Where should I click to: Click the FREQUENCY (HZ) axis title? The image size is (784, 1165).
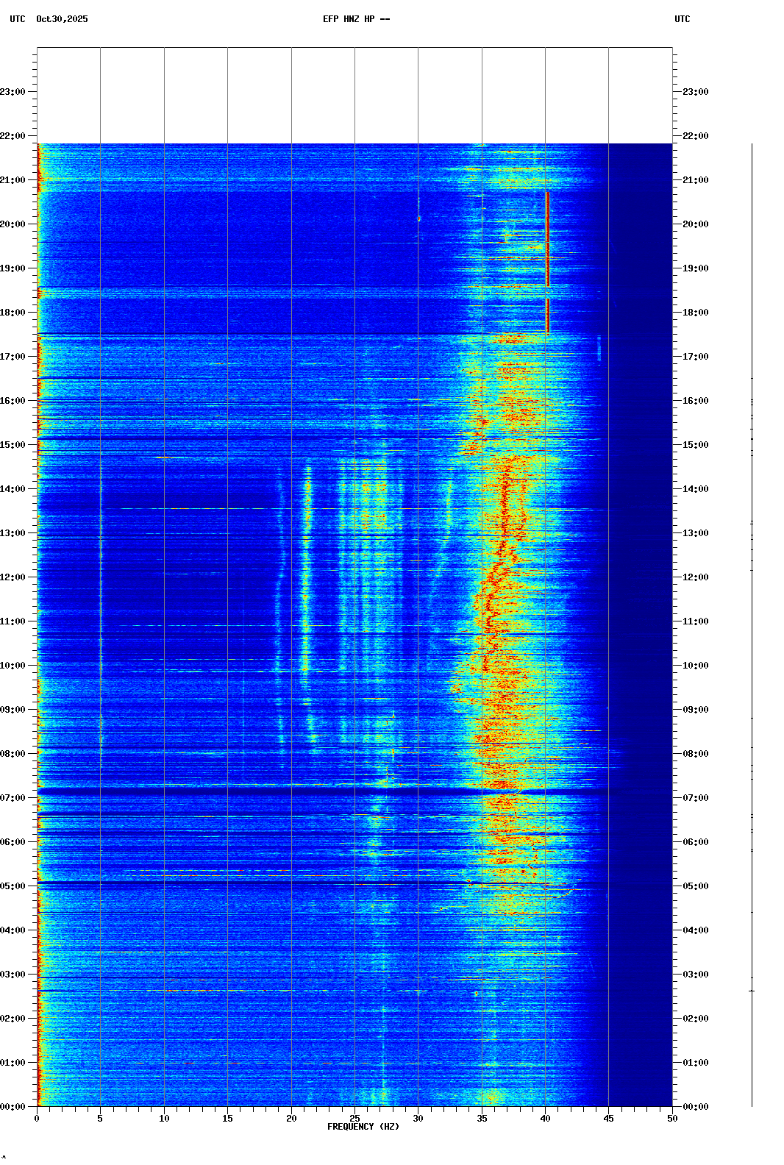(x=363, y=1127)
